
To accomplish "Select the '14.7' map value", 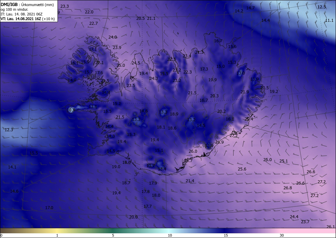I will point(250,8).
